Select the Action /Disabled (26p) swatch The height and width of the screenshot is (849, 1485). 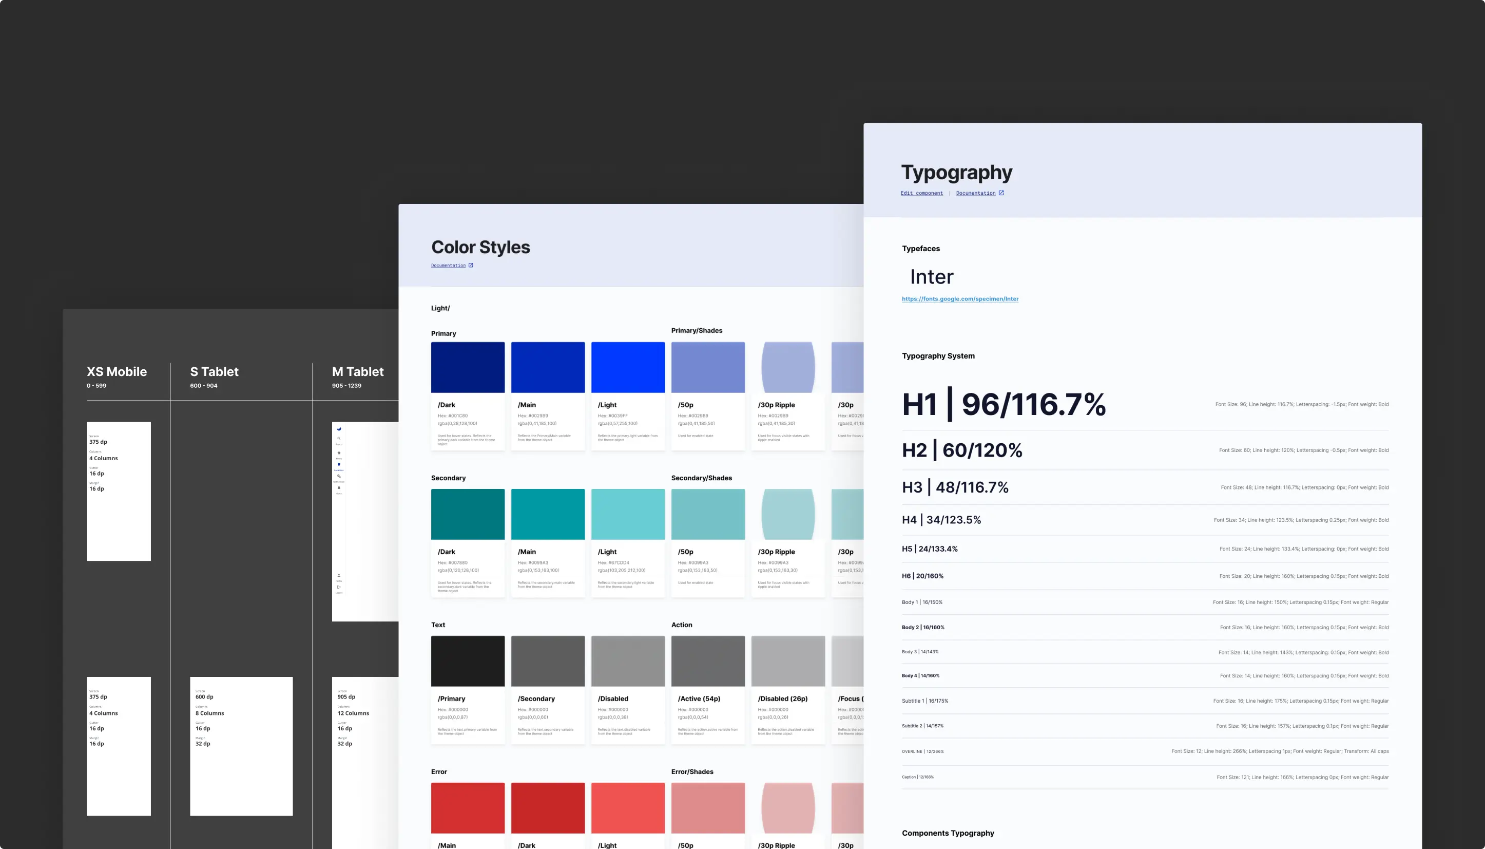[787, 661]
